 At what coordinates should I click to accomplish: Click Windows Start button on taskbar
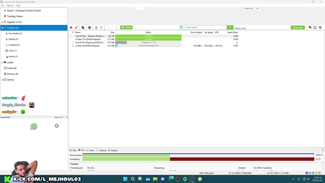(125, 179)
